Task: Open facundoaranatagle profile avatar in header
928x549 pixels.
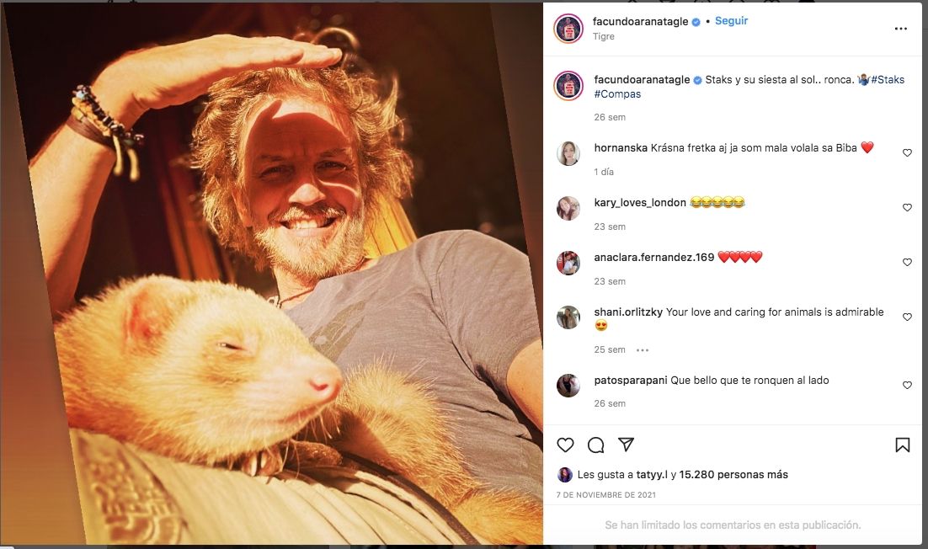Action: [x=568, y=29]
